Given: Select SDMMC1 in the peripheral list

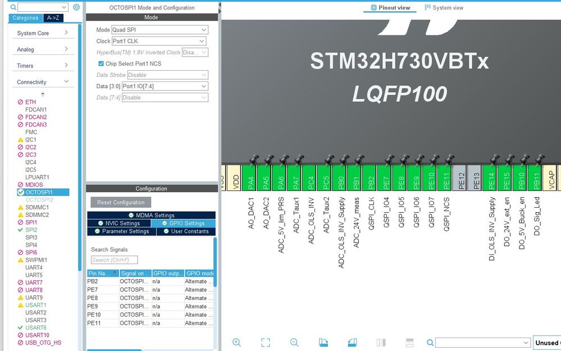Looking at the screenshot, I should pyautogui.click(x=37, y=207).
